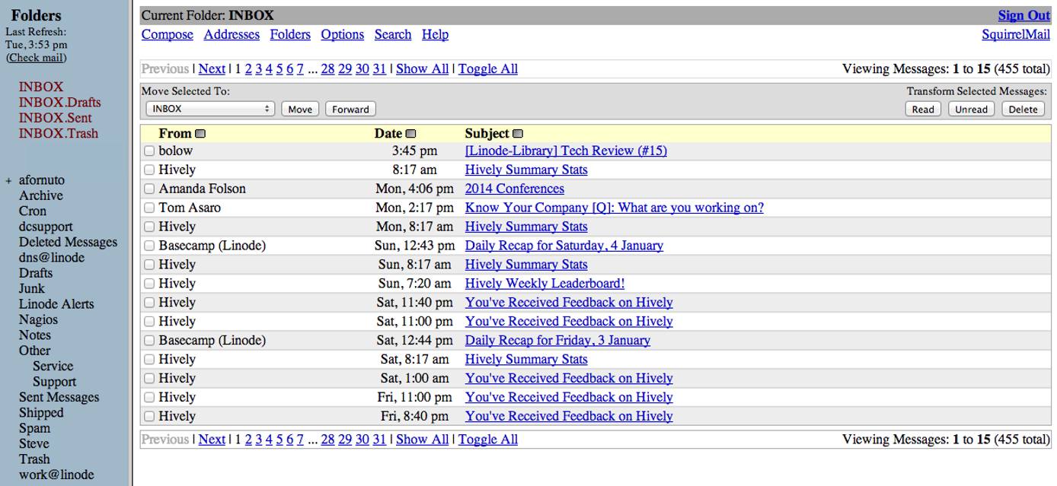Sort messages using the From column icon

tap(200, 132)
